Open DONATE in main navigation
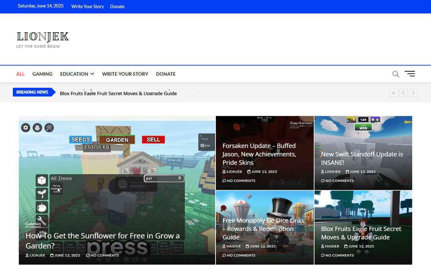431x269 pixels. click(x=166, y=74)
